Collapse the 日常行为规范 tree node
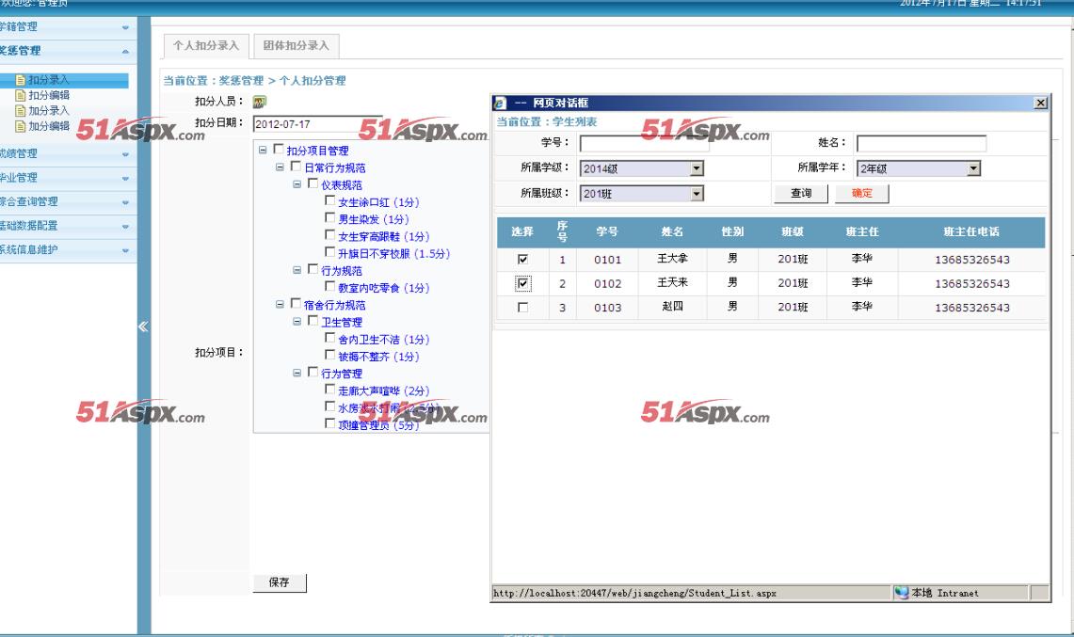This screenshot has height=637, width=1074. 280,167
